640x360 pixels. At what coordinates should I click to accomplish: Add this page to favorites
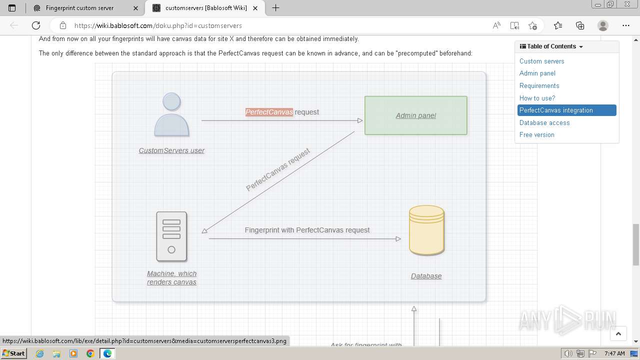532,25
